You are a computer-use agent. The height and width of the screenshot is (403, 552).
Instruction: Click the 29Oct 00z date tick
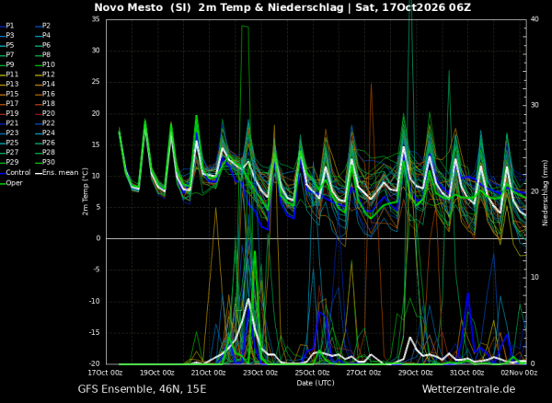[415, 373]
